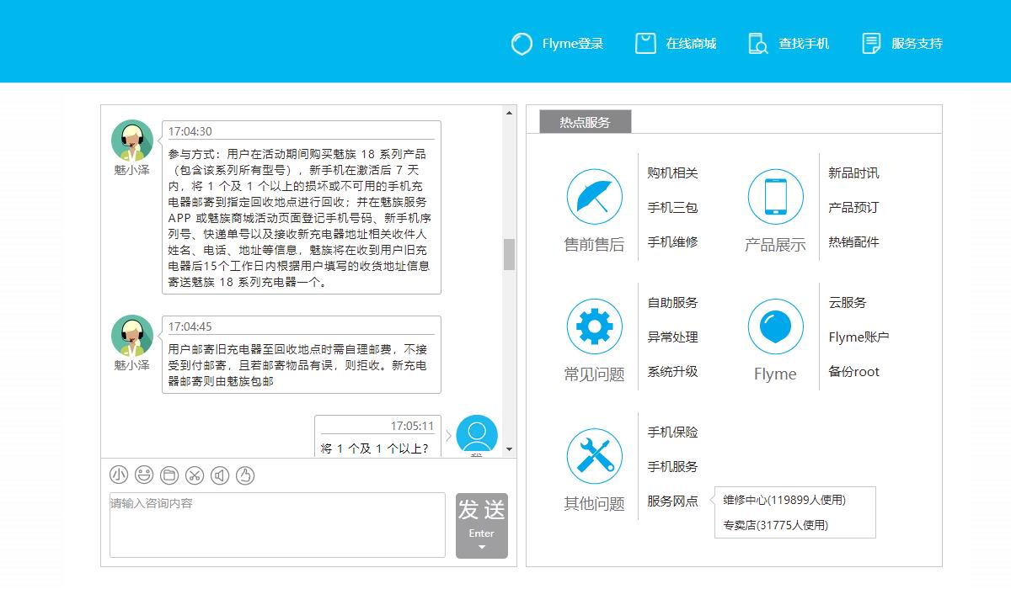Open 服务支持 in top navigation
The image size is (1011, 589).
coord(917,44)
